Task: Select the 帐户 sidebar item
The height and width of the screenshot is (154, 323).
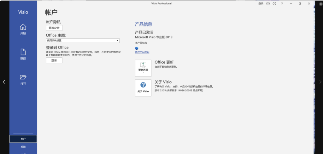Action: (23, 139)
